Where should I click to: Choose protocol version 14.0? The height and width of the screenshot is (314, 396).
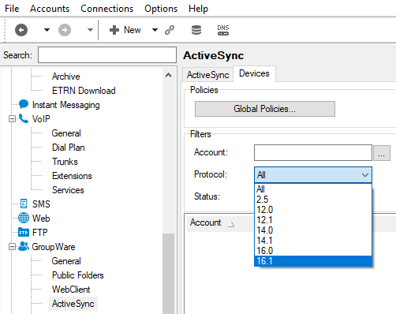pos(313,230)
